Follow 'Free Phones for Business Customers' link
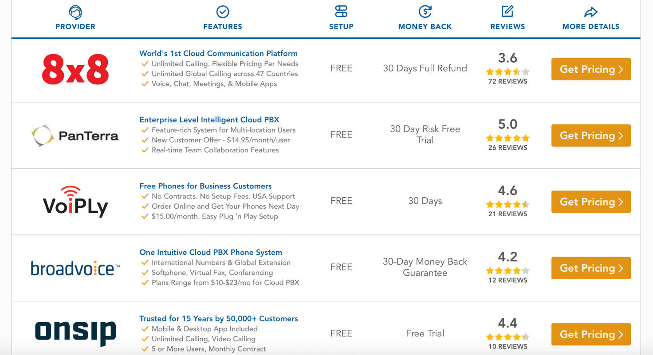653x355 pixels. (205, 186)
